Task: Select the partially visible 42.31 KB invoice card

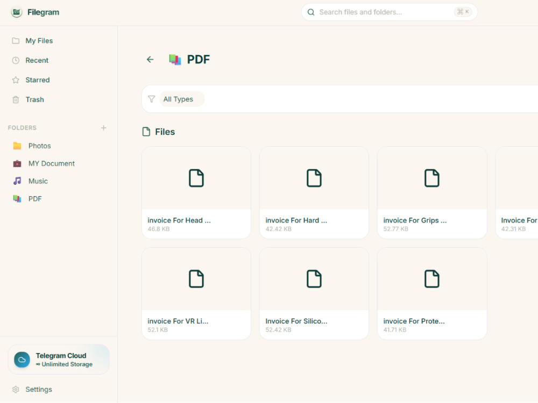Action: [x=516, y=192]
